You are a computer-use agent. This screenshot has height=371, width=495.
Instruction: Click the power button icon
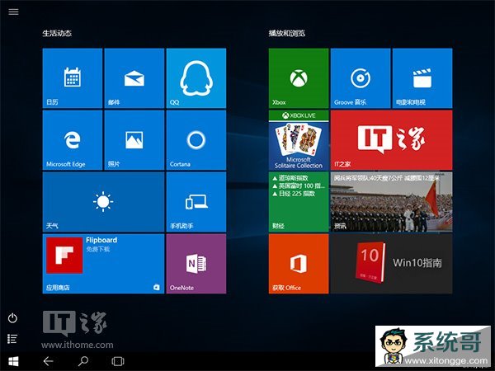point(12,318)
